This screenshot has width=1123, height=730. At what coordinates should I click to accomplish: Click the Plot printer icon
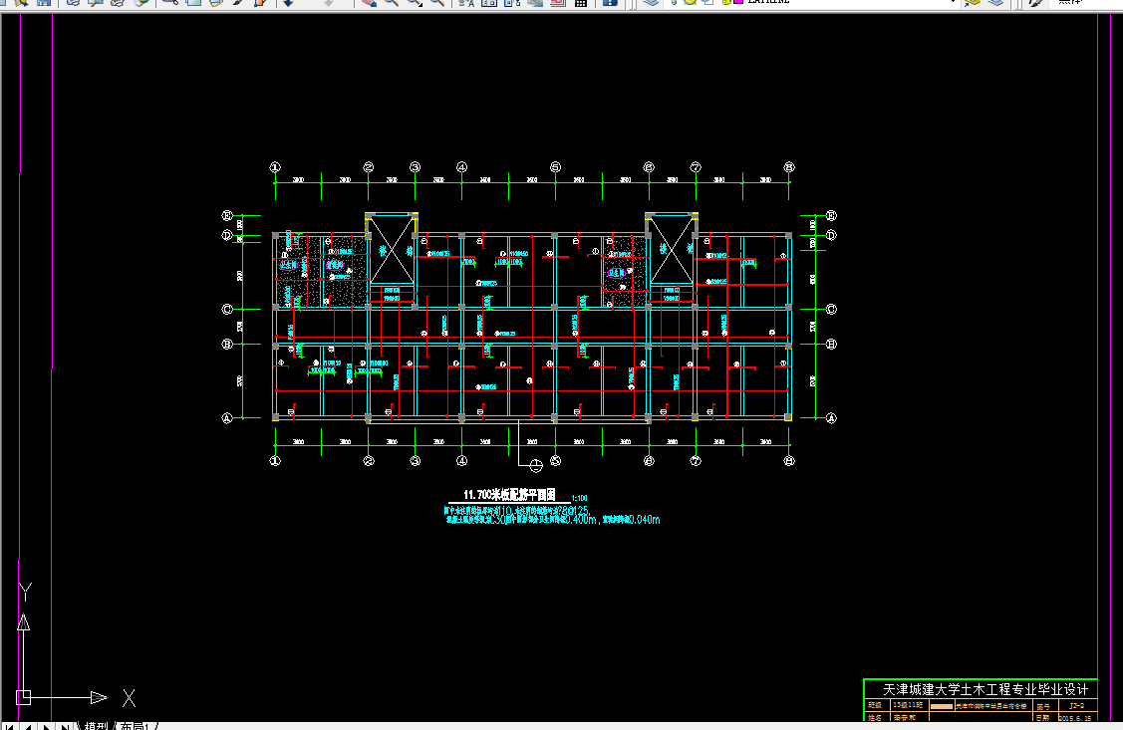(x=73, y=3)
